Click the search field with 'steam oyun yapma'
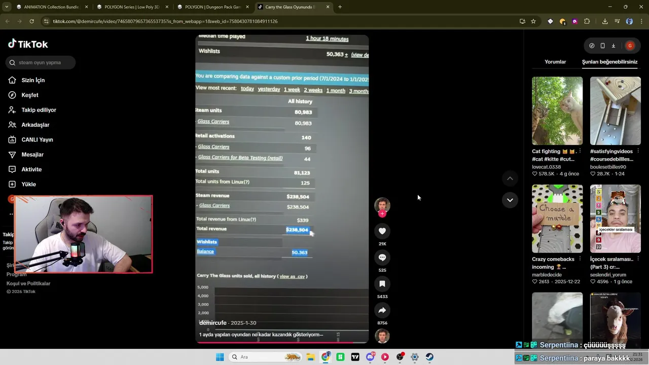The image size is (649, 365). pyautogui.click(x=41, y=62)
